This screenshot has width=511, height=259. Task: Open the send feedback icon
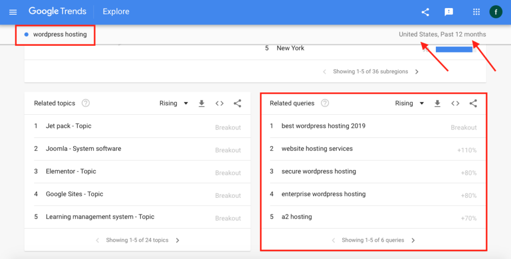449,12
